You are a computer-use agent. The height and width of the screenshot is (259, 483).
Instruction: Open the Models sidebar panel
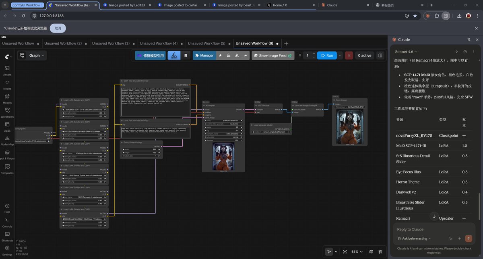[x=7, y=99]
